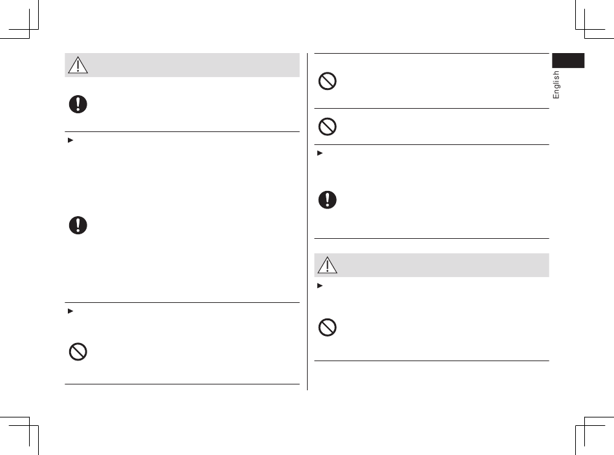This screenshot has width=614, height=455.
Task: Click the bottom-right corner crop mark
Action: click(x=595, y=436)
